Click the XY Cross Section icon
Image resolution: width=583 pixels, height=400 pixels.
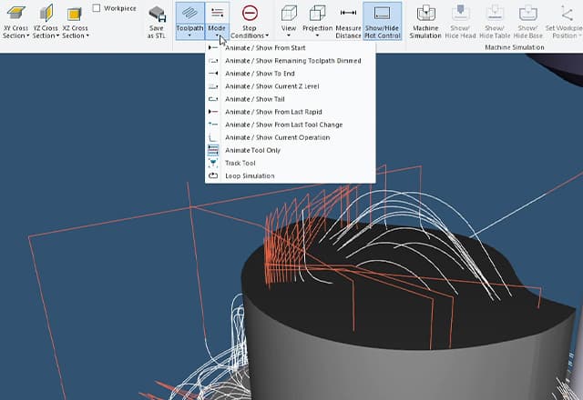(15, 13)
